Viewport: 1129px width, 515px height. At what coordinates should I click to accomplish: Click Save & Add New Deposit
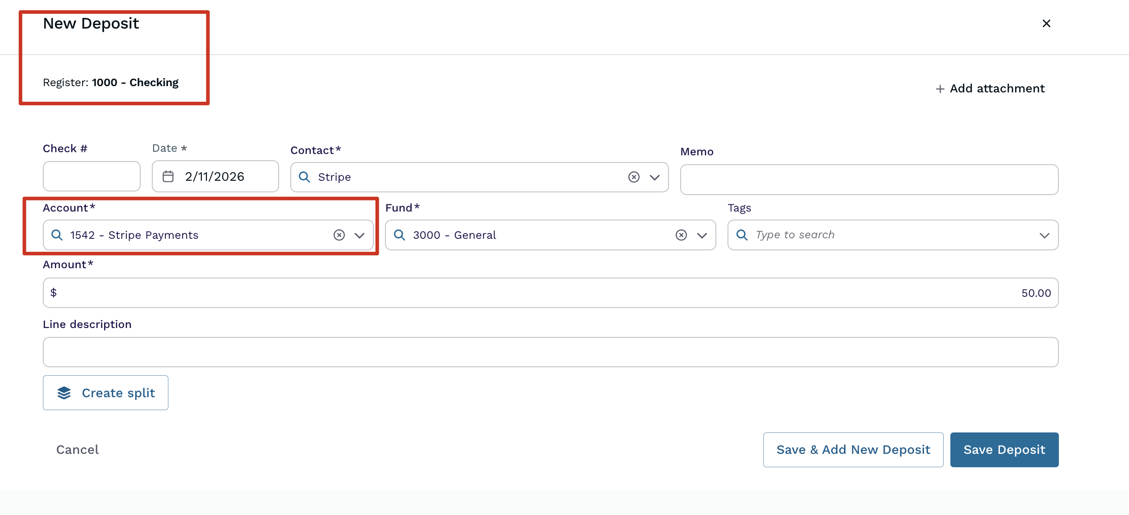click(x=853, y=450)
